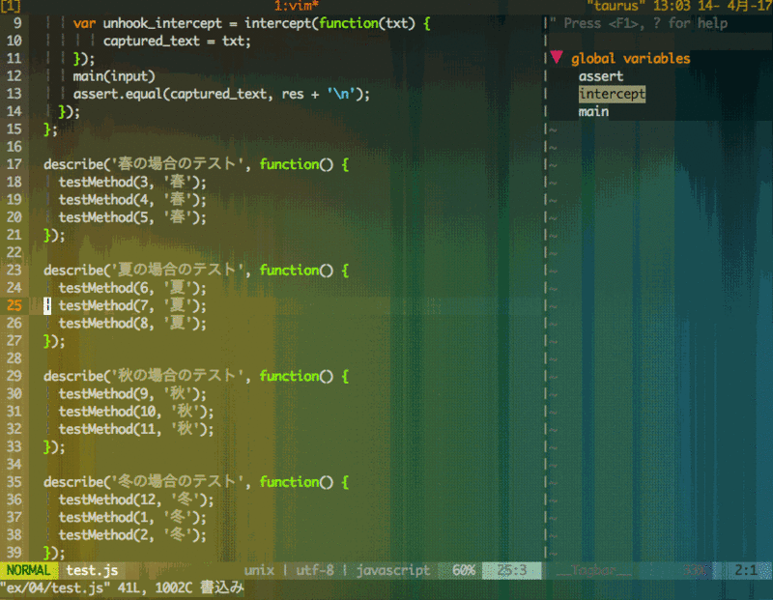Click 'captured_text = txt;' on line 10
This screenshot has height=600, width=773.
point(177,41)
